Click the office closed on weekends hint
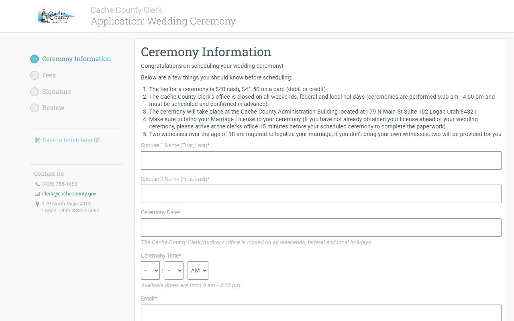 (x=256, y=242)
